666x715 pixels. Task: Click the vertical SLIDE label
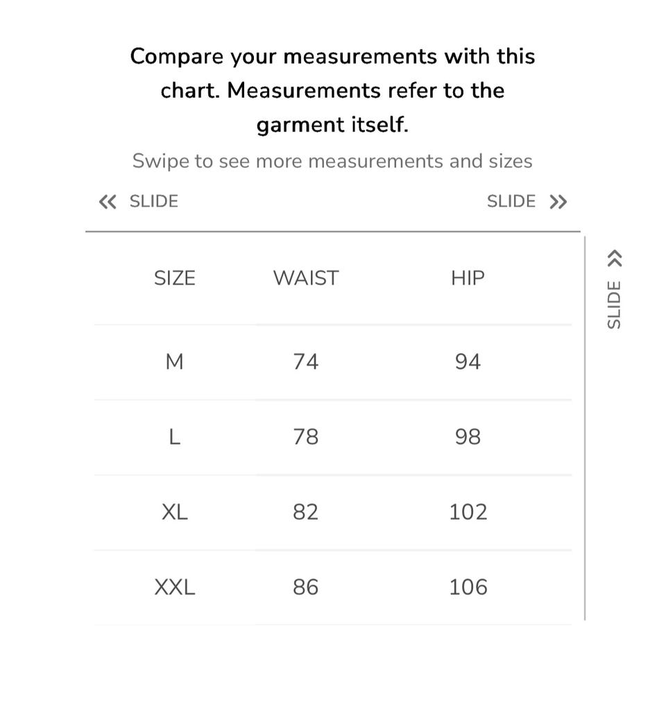[615, 304]
